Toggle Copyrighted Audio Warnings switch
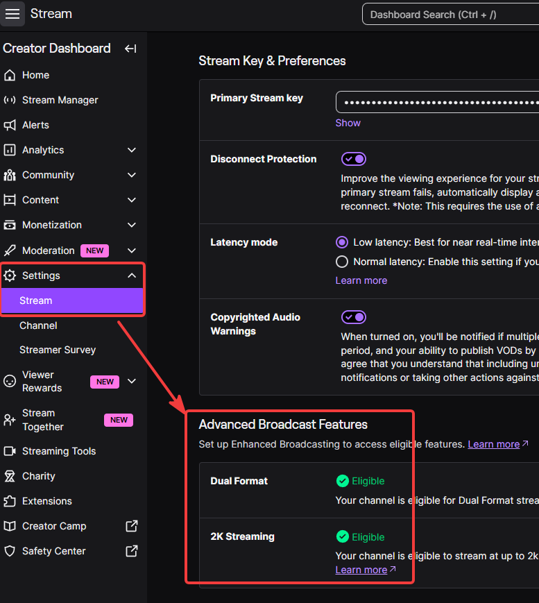The image size is (539, 603). [x=354, y=317]
